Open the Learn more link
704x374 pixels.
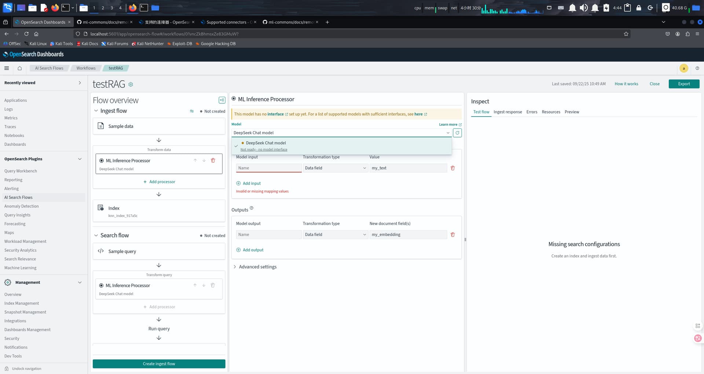[450, 125]
